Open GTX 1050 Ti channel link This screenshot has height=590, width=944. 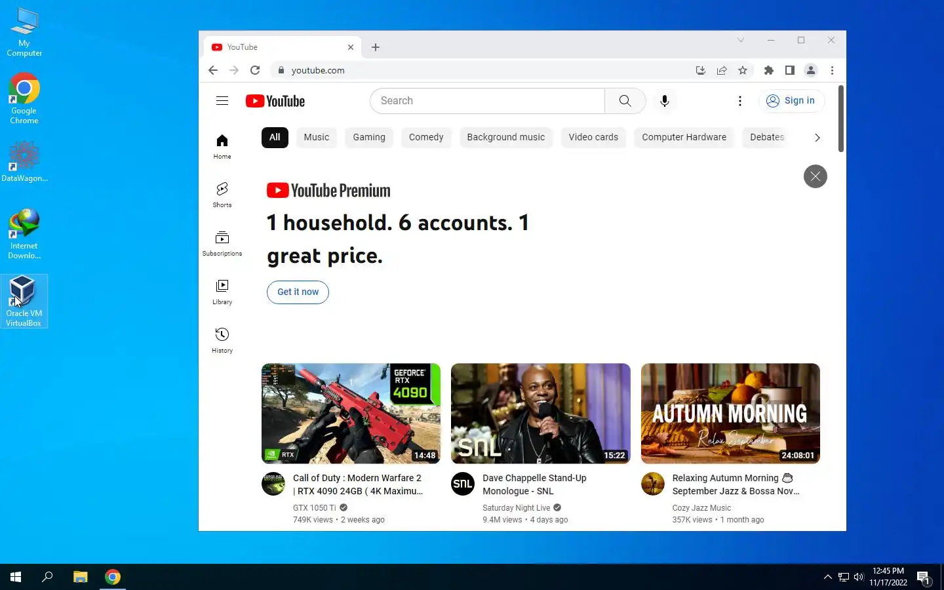[x=315, y=508]
